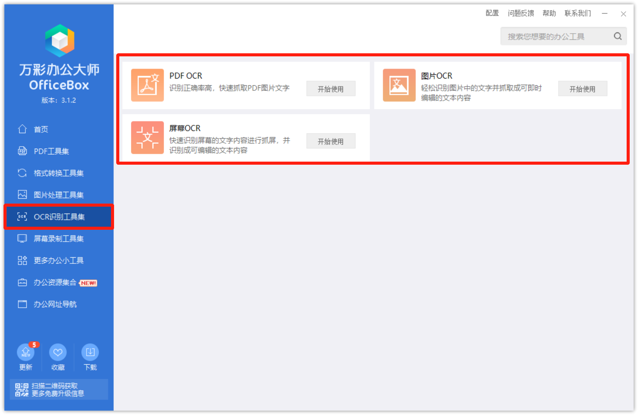Click the 下载 download icon
The image size is (638, 415).
(x=90, y=352)
